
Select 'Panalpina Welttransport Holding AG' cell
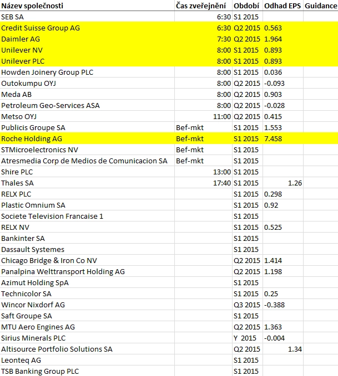pos(87,271)
